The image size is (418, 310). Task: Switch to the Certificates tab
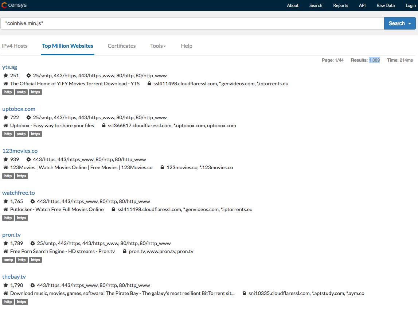coord(122,46)
